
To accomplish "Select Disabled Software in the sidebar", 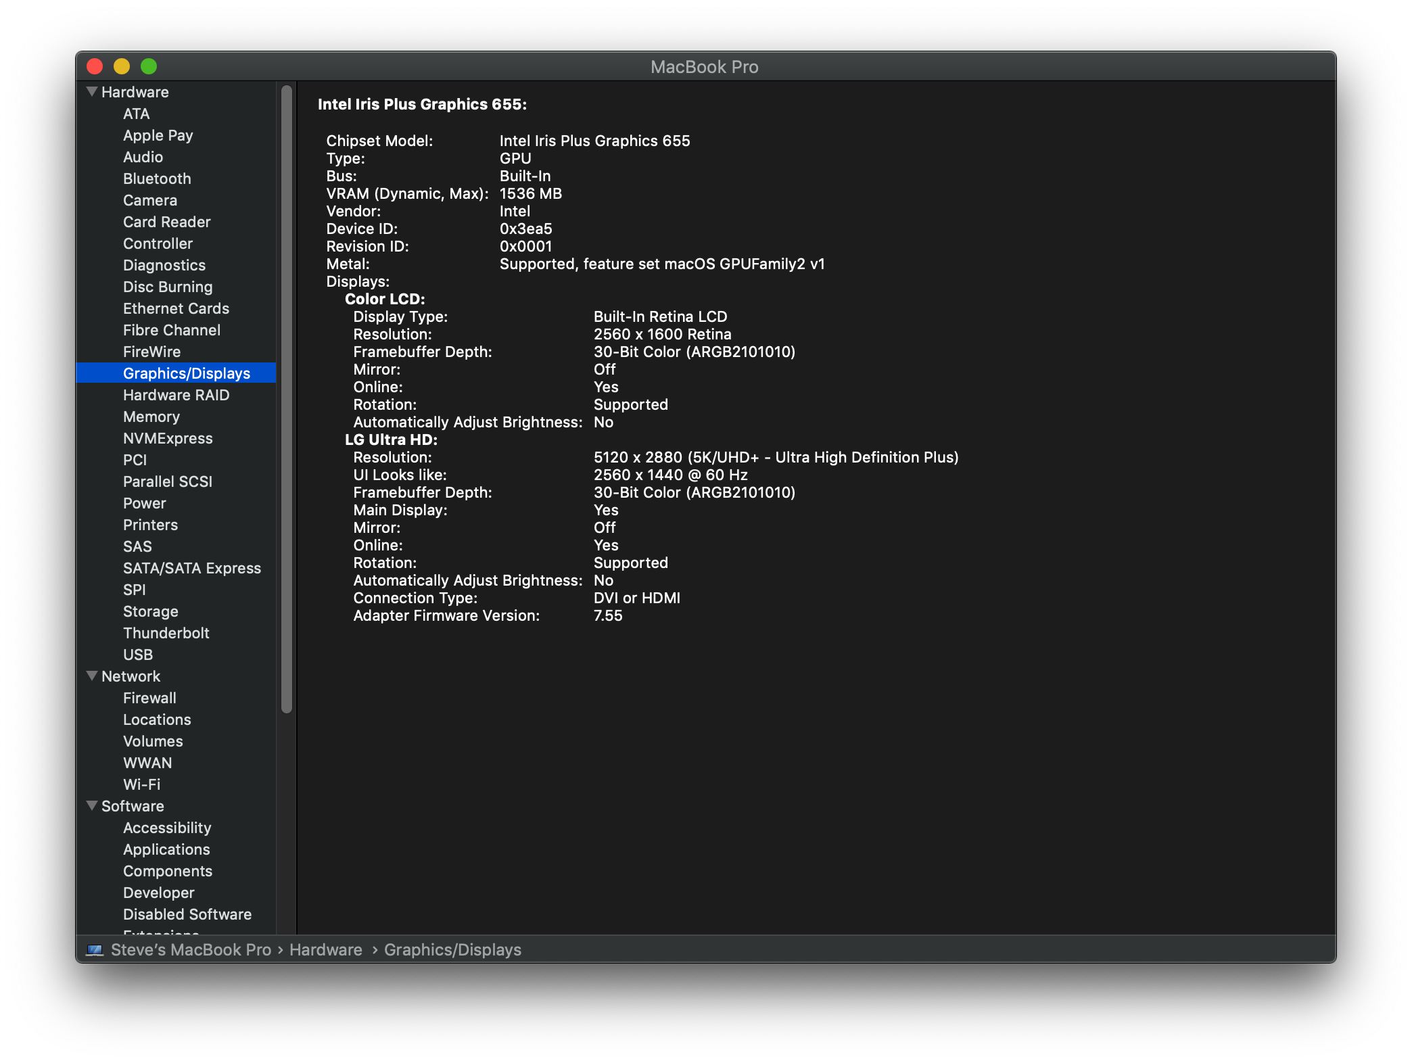I will [x=187, y=914].
